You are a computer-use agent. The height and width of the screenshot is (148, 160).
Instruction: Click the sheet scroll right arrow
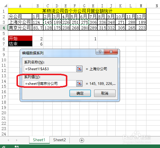[x=17, y=140]
